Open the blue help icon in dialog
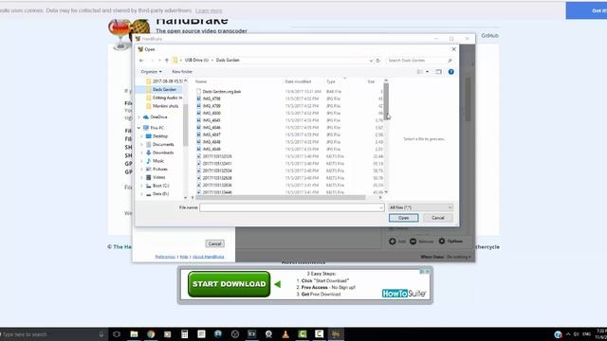This screenshot has width=607, height=341. click(x=451, y=72)
